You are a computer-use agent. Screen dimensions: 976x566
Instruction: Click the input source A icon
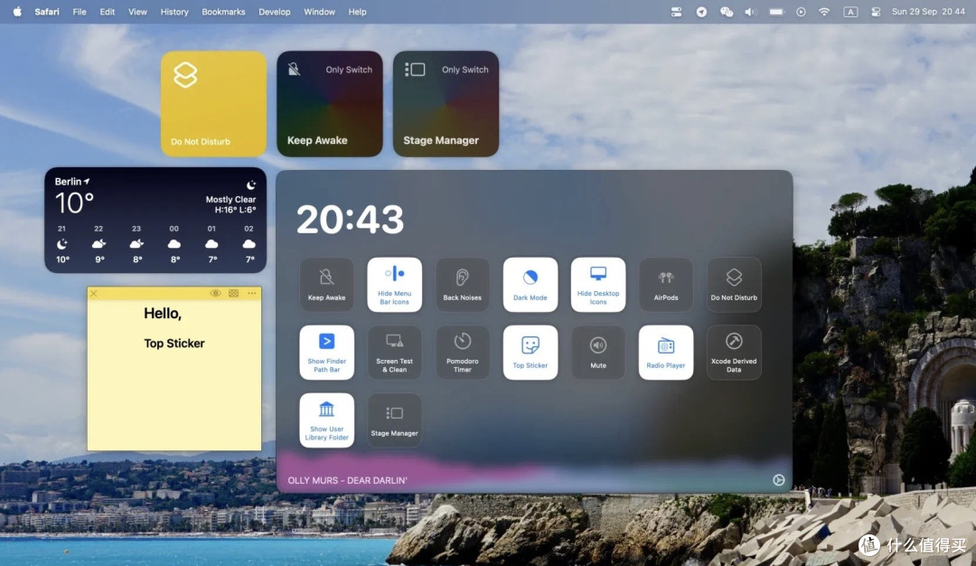tap(850, 12)
